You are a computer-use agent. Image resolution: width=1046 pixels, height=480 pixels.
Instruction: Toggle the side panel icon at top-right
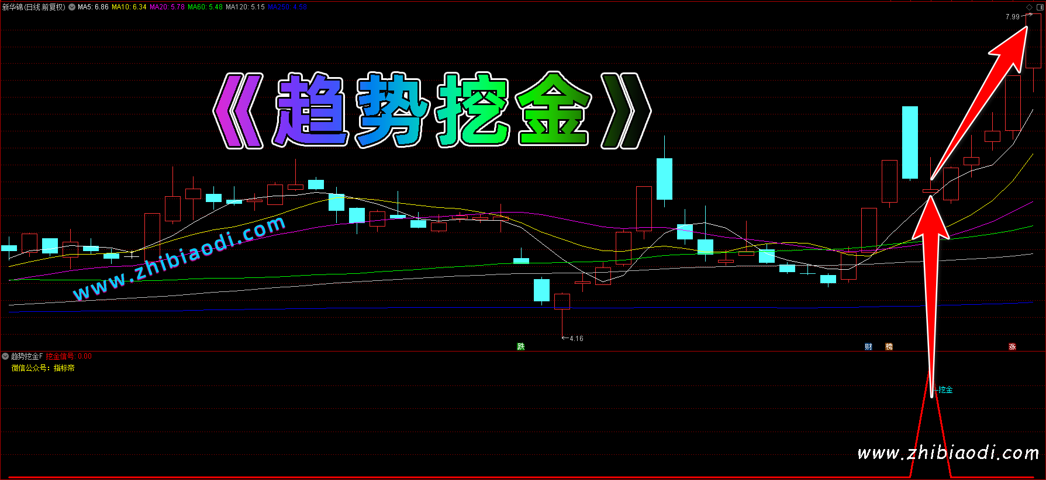(x=1040, y=7)
